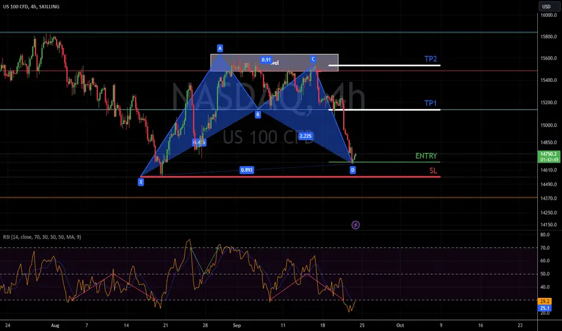The image size is (562, 331).
Task: Click the TP1 text label
Action: [431, 103]
